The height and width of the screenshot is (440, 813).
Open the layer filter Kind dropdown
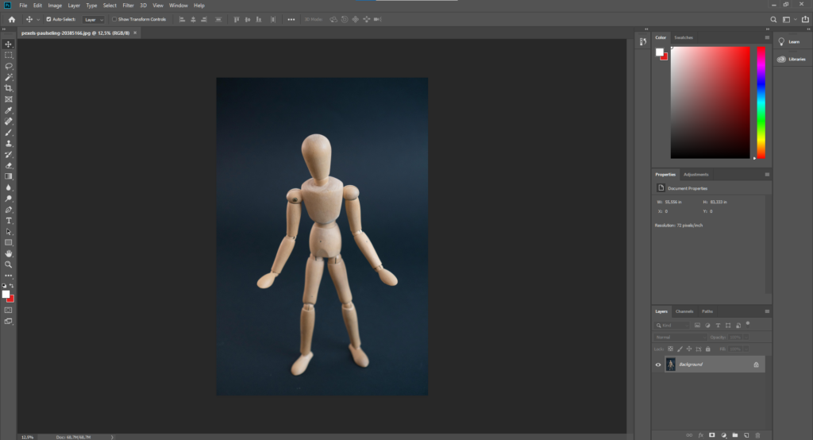672,326
